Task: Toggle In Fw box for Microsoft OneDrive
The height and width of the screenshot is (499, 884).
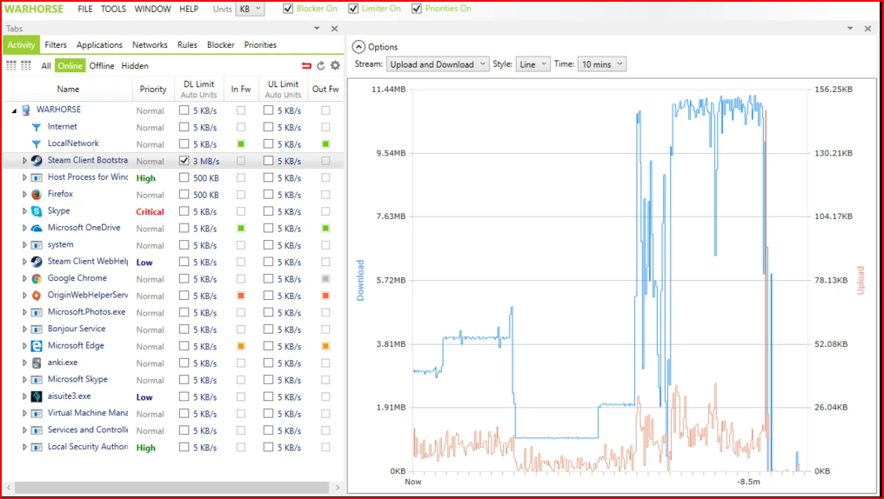Action: (x=241, y=228)
